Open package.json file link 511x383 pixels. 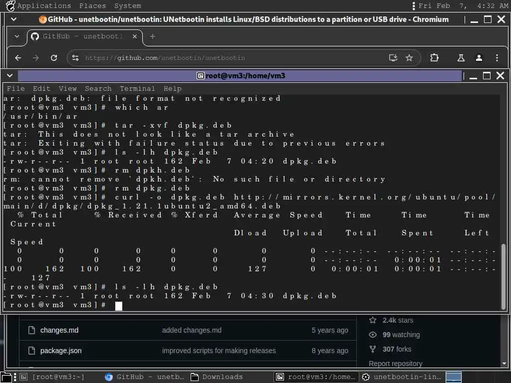click(61, 351)
